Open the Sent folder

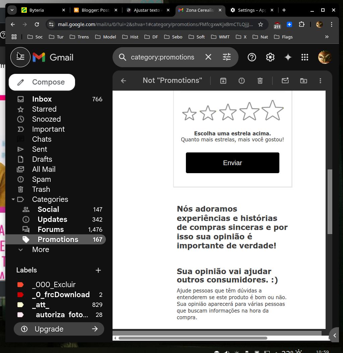(x=56, y=149)
